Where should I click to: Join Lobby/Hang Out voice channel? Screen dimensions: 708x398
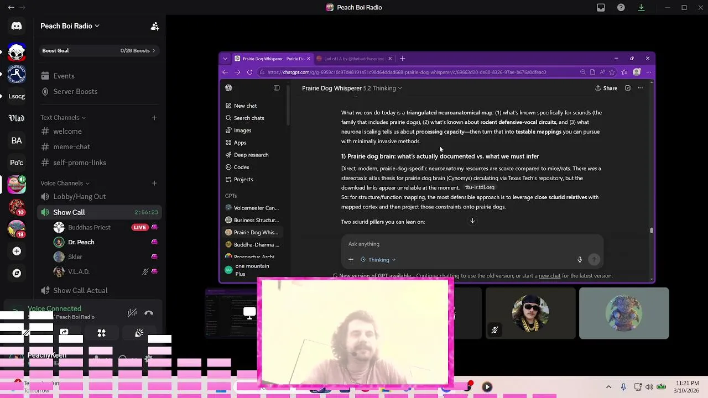coord(79,196)
